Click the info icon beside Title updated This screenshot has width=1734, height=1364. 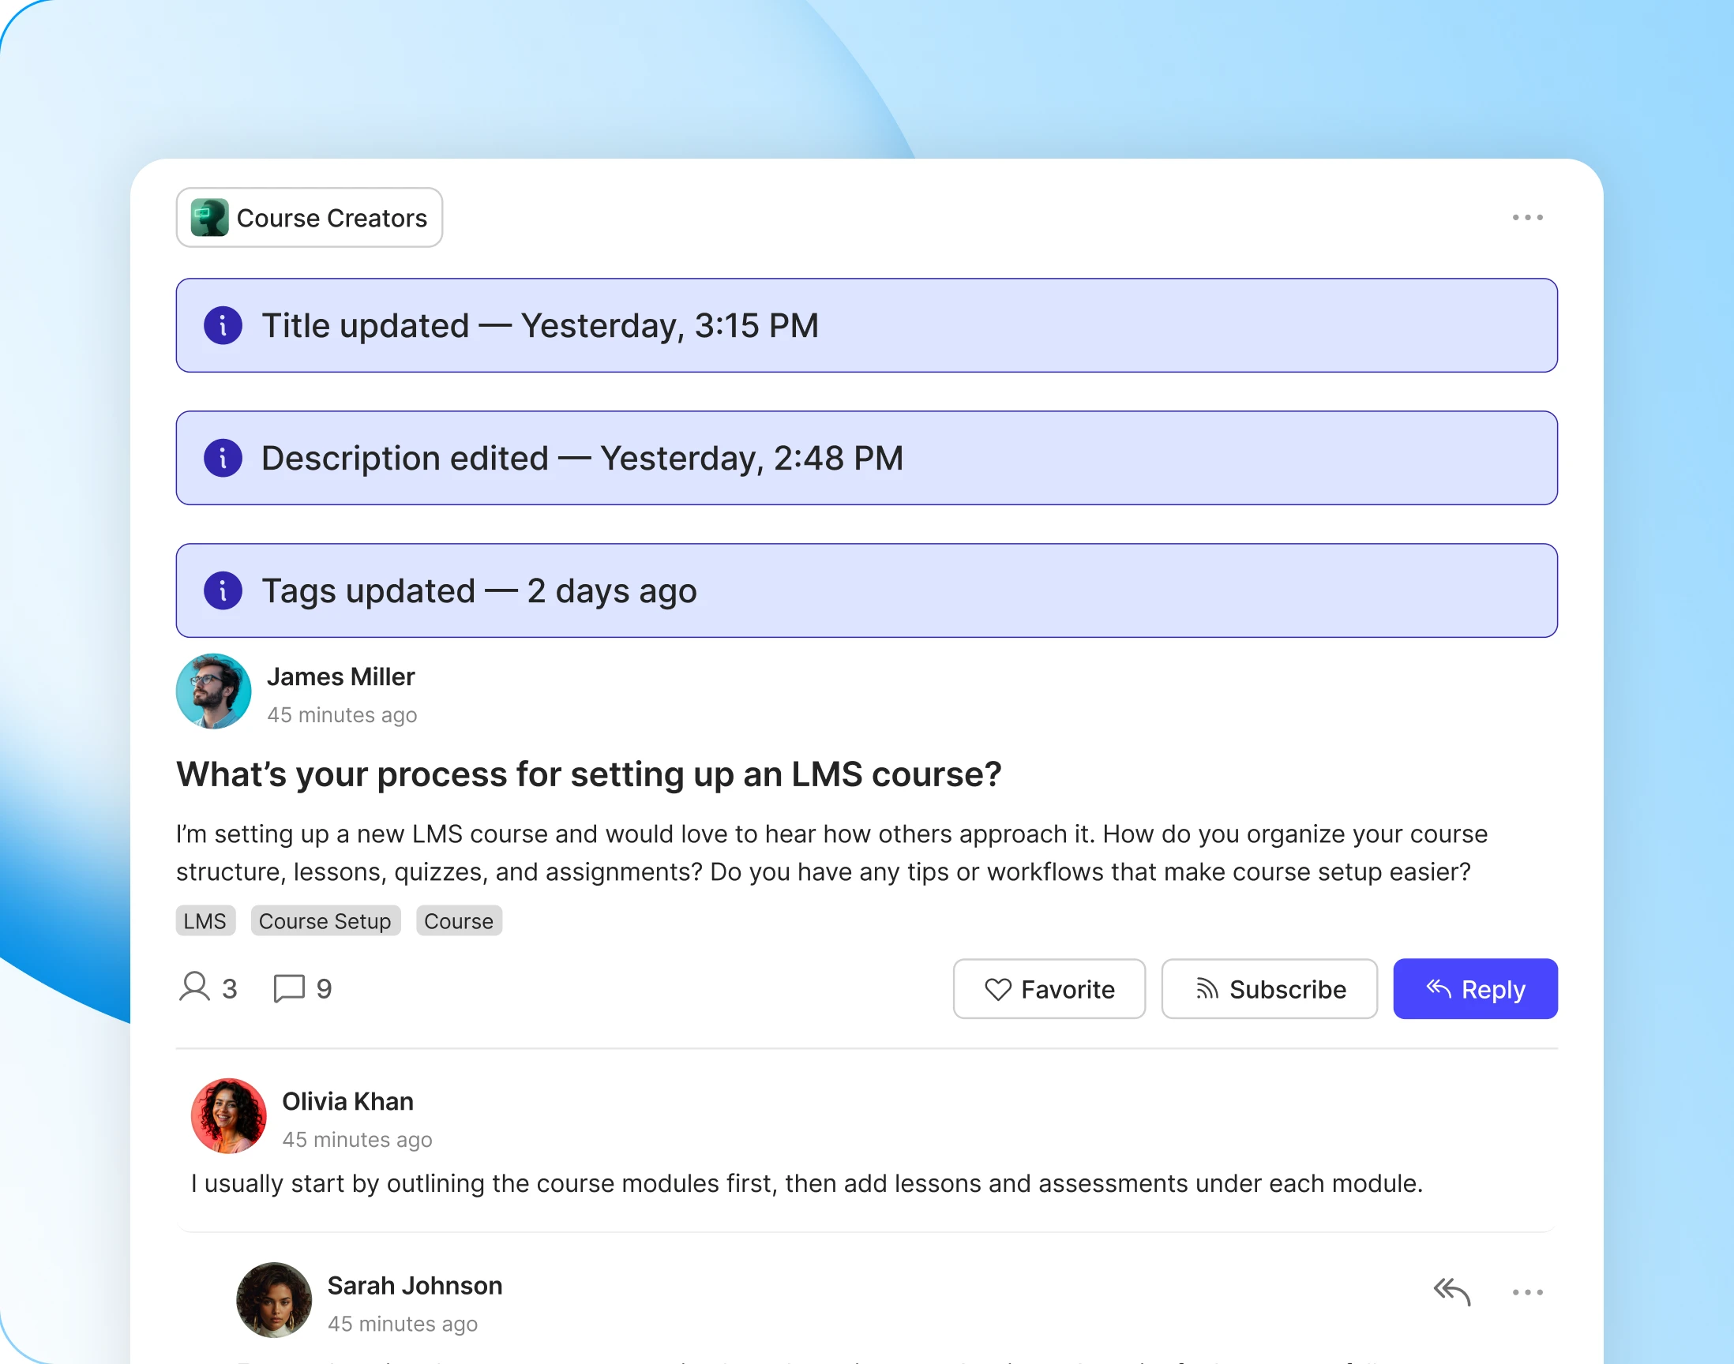click(x=223, y=325)
